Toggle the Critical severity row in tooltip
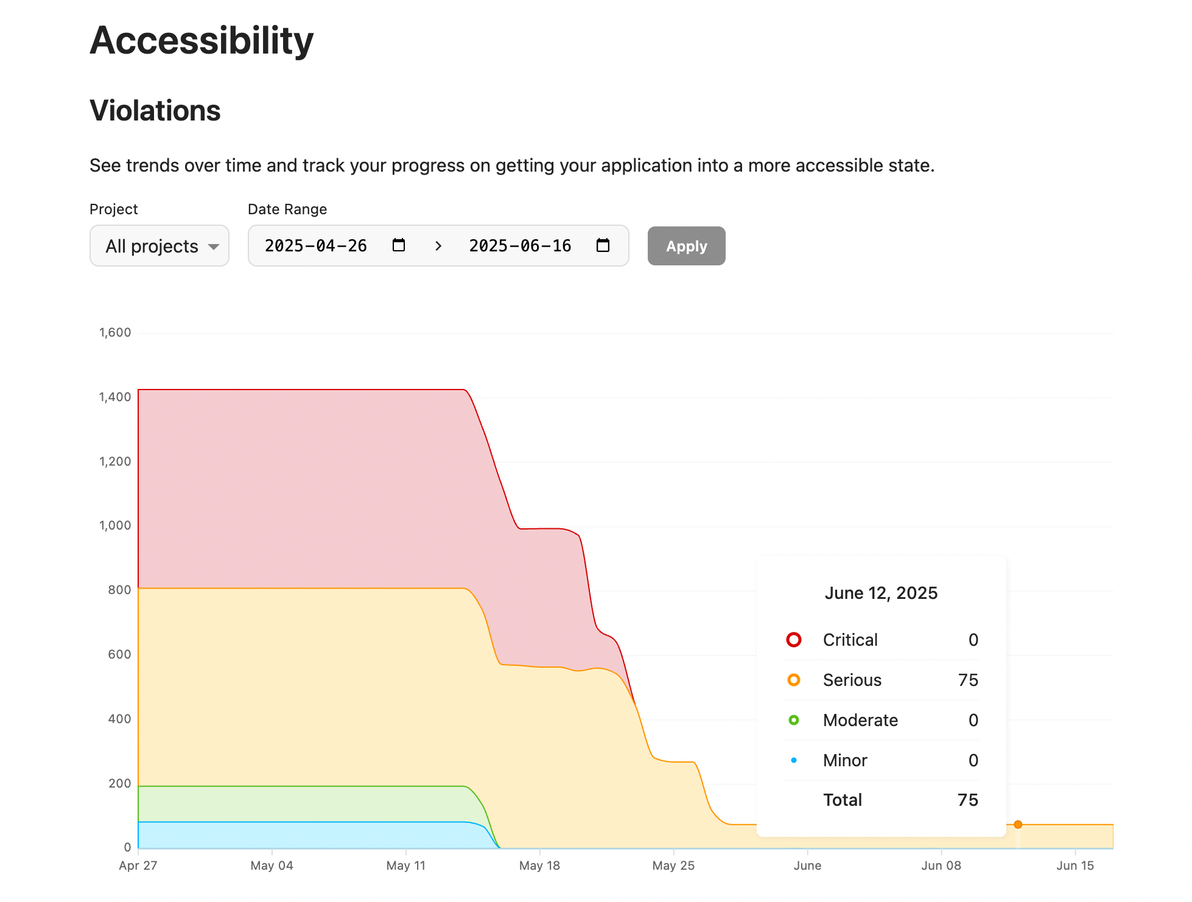The image size is (1192, 902). (881, 640)
